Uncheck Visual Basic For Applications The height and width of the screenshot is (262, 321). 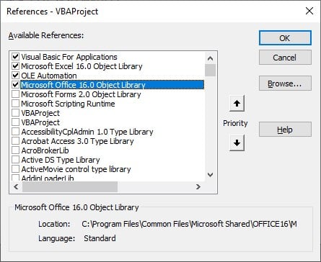click(16, 57)
